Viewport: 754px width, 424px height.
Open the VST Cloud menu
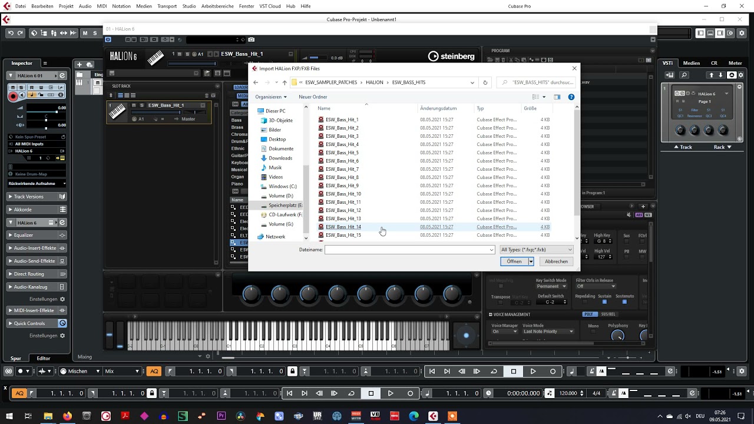click(x=270, y=6)
